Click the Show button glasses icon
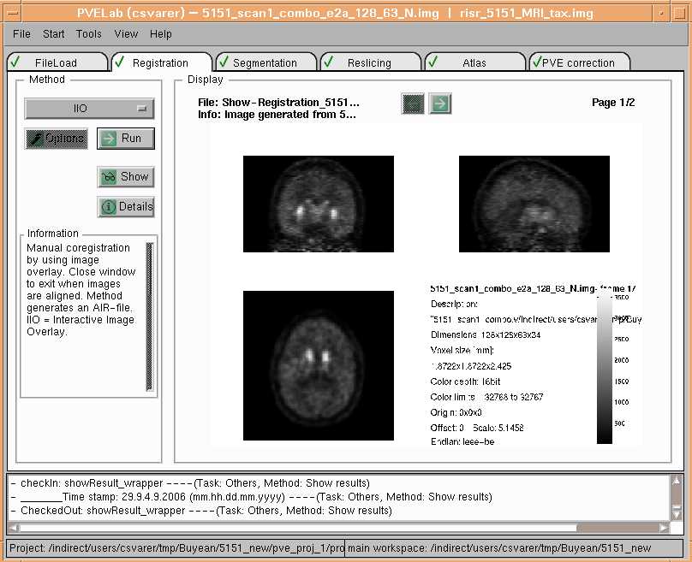The height and width of the screenshot is (562, 692). click(x=109, y=177)
